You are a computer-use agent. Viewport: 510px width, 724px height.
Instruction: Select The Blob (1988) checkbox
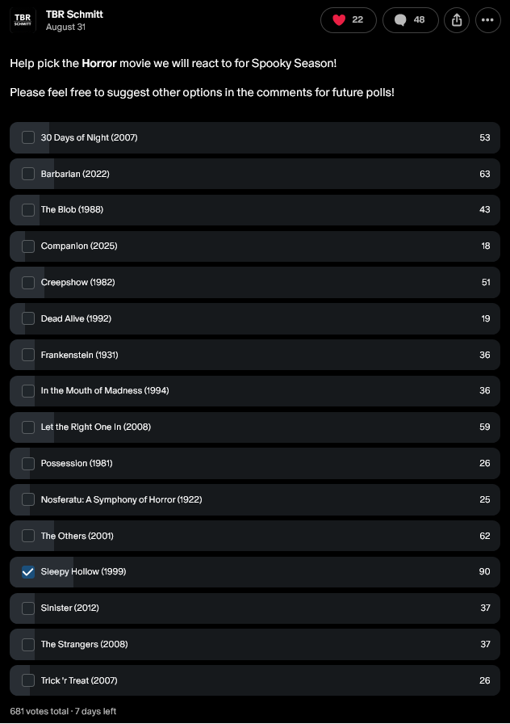click(28, 210)
